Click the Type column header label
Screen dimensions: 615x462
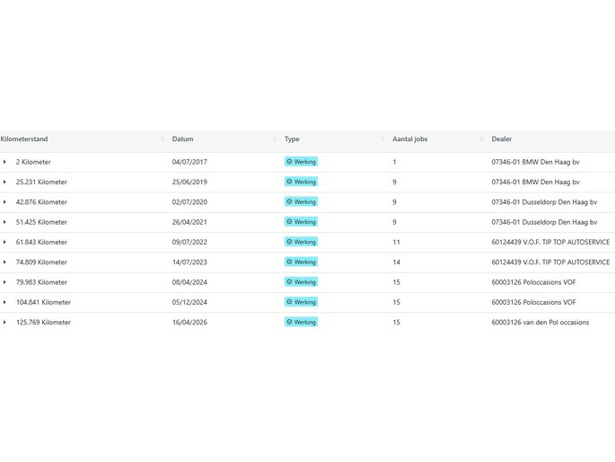coord(292,139)
